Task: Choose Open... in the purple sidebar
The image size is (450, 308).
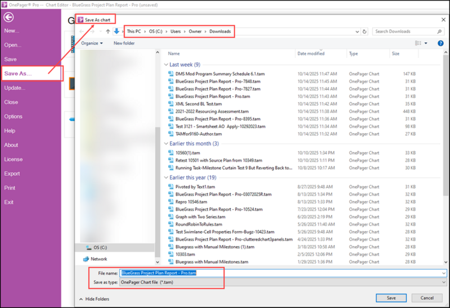Action: point(12,45)
